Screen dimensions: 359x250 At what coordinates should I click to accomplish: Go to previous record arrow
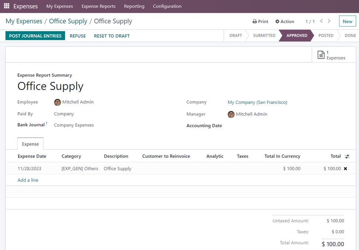click(x=321, y=21)
